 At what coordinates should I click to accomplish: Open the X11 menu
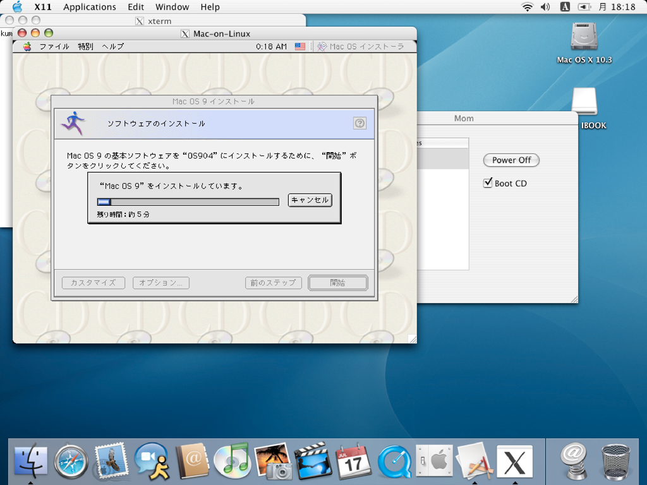point(43,6)
